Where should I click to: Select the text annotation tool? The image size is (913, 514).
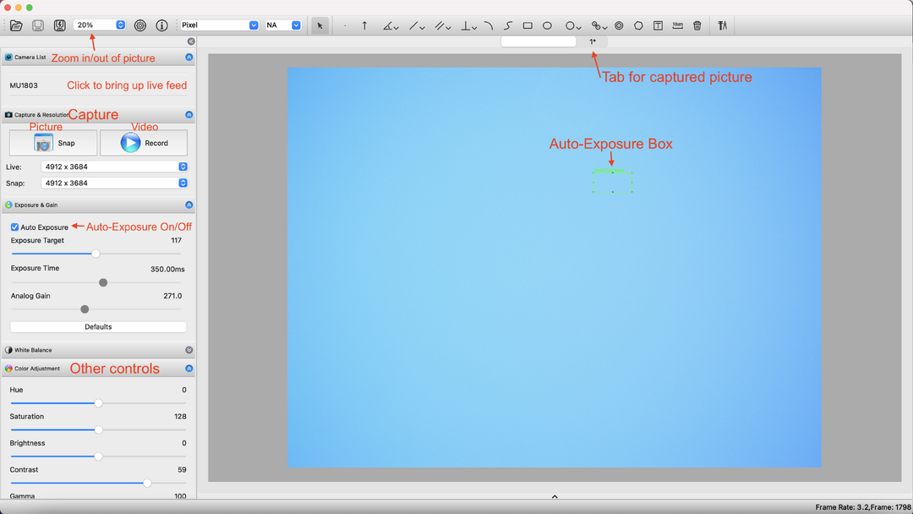658,25
